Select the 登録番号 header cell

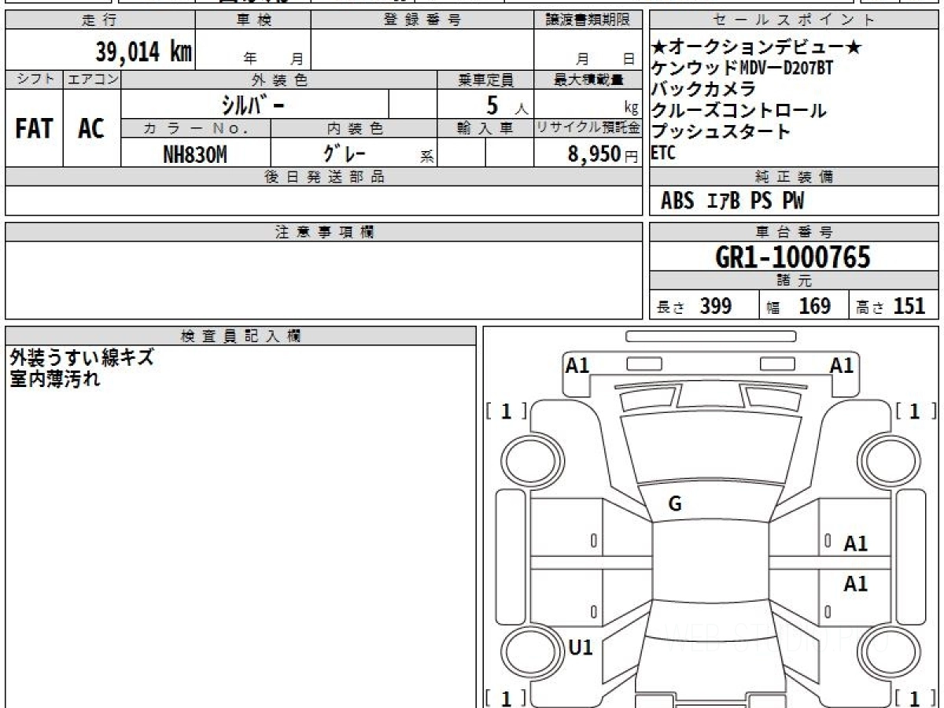click(422, 20)
